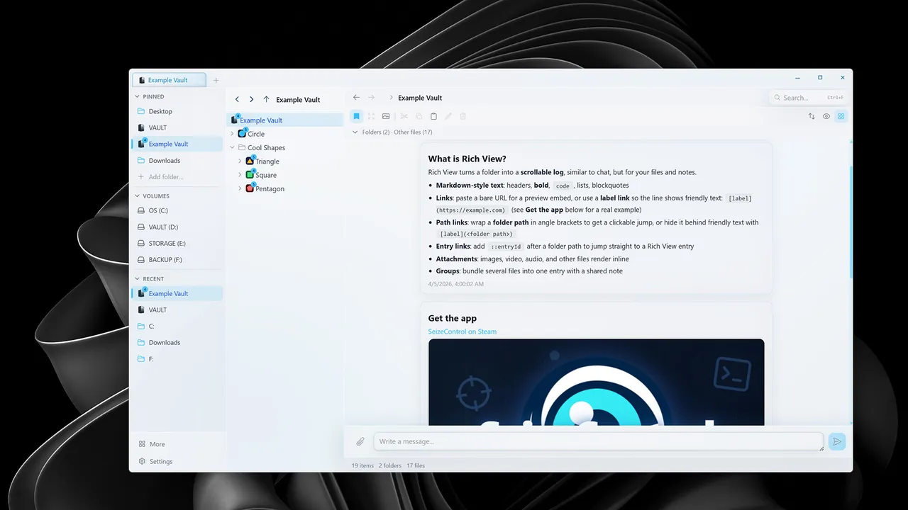This screenshot has width=908, height=510.
Task: Click the pencil rename icon
Action: click(448, 116)
